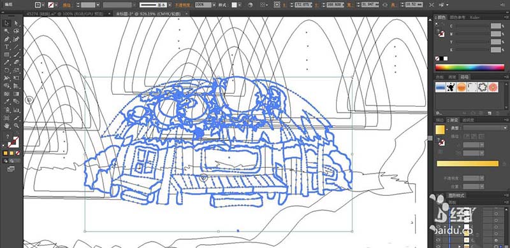
Task: Select the Eraser tool
Action: point(17,62)
